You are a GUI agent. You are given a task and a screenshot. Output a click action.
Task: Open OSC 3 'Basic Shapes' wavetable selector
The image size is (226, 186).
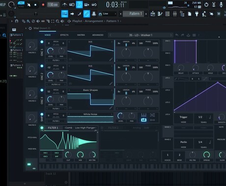(90, 90)
